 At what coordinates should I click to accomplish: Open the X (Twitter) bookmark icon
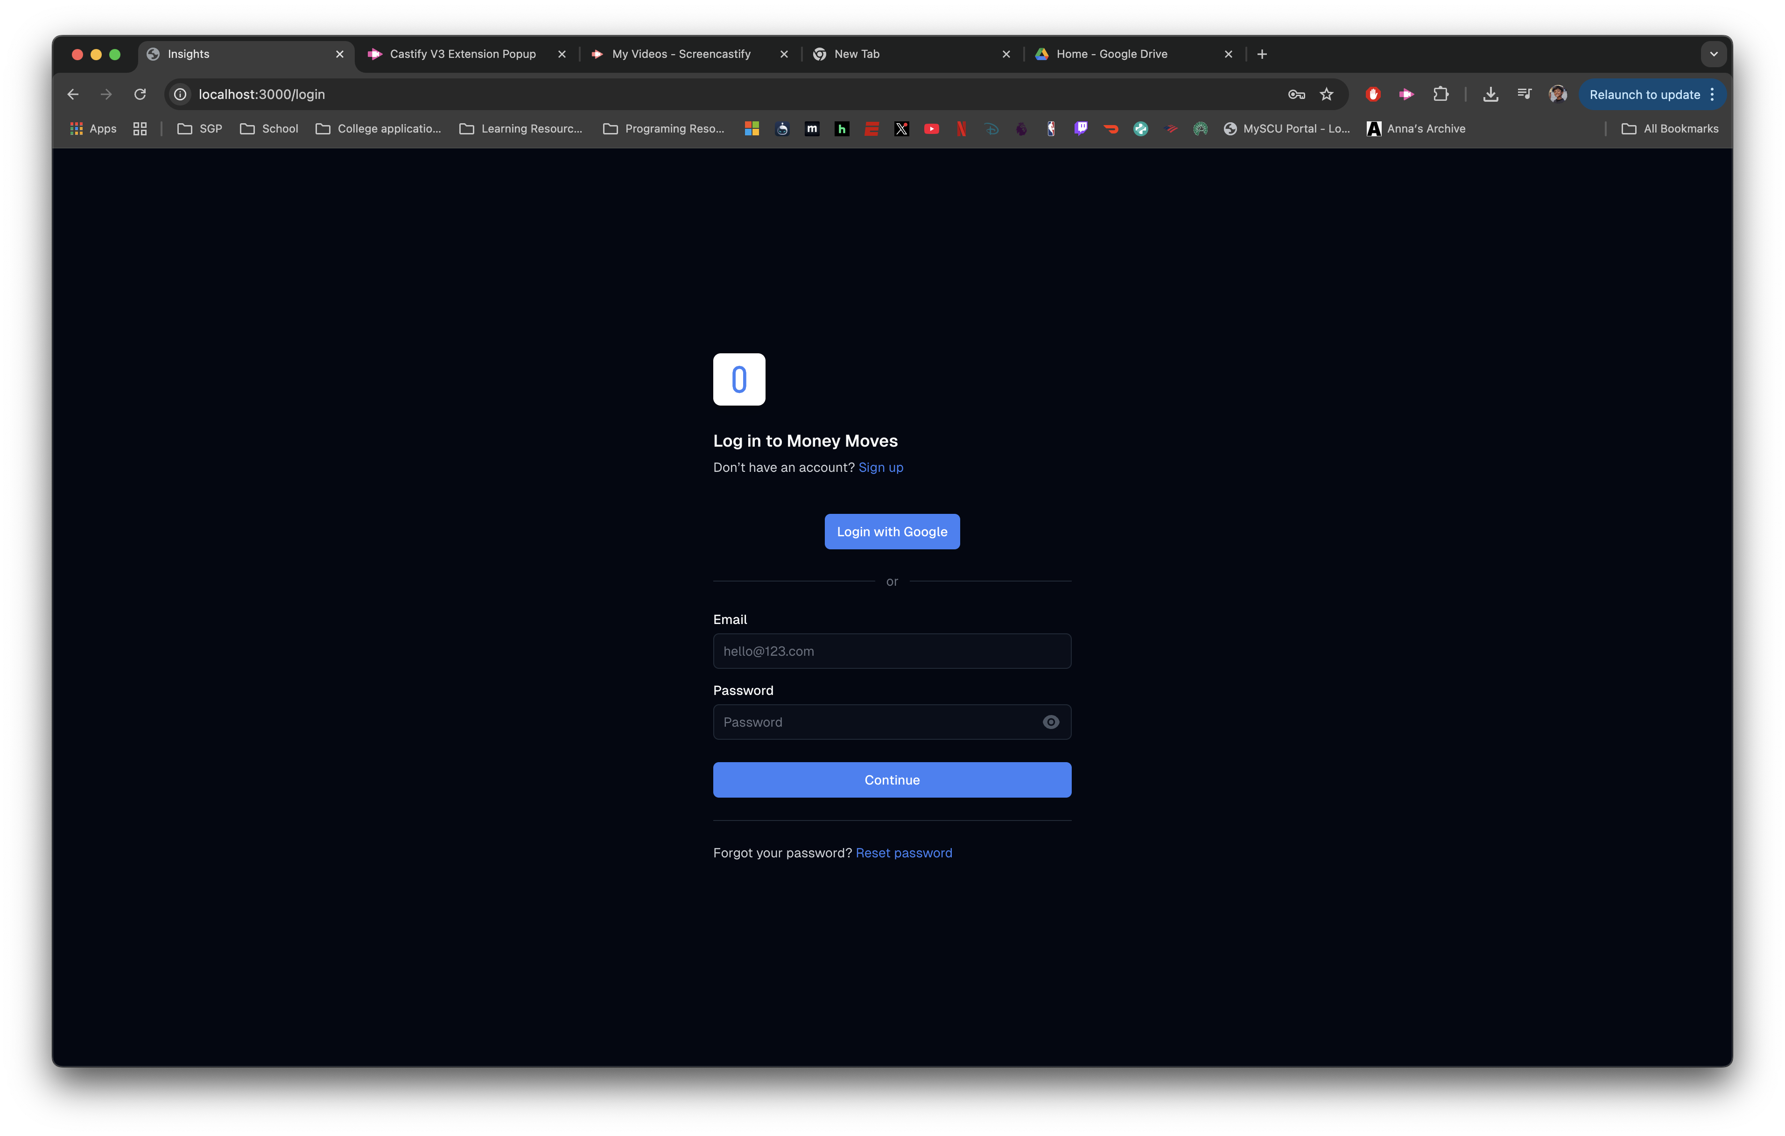pyautogui.click(x=901, y=129)
